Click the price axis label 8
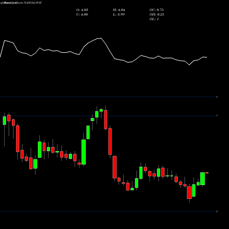This screenshot has width=229, height=229. [217, 97]
